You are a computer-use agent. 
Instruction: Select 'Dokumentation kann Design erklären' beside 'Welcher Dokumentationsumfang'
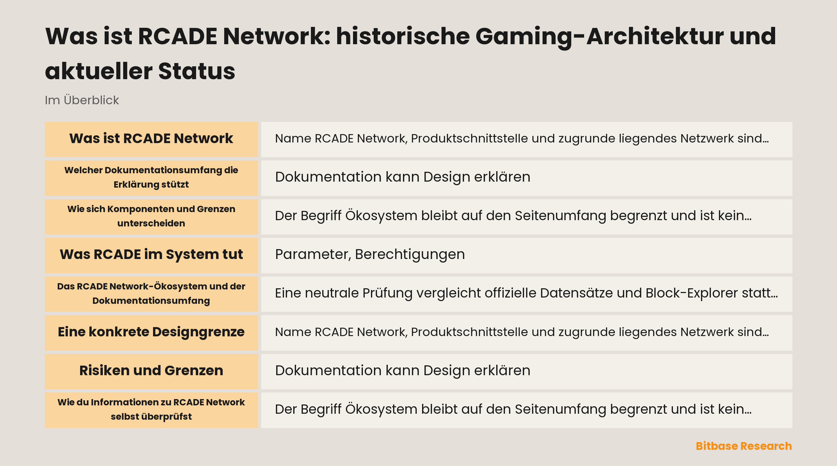click(526, 178)
